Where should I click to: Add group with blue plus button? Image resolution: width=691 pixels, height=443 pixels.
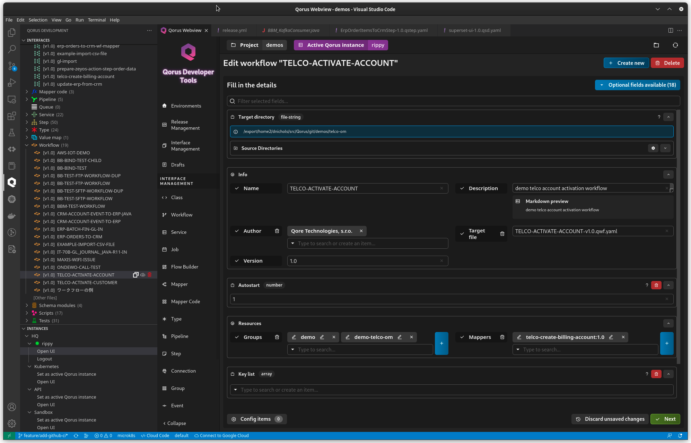pos(441,343)
